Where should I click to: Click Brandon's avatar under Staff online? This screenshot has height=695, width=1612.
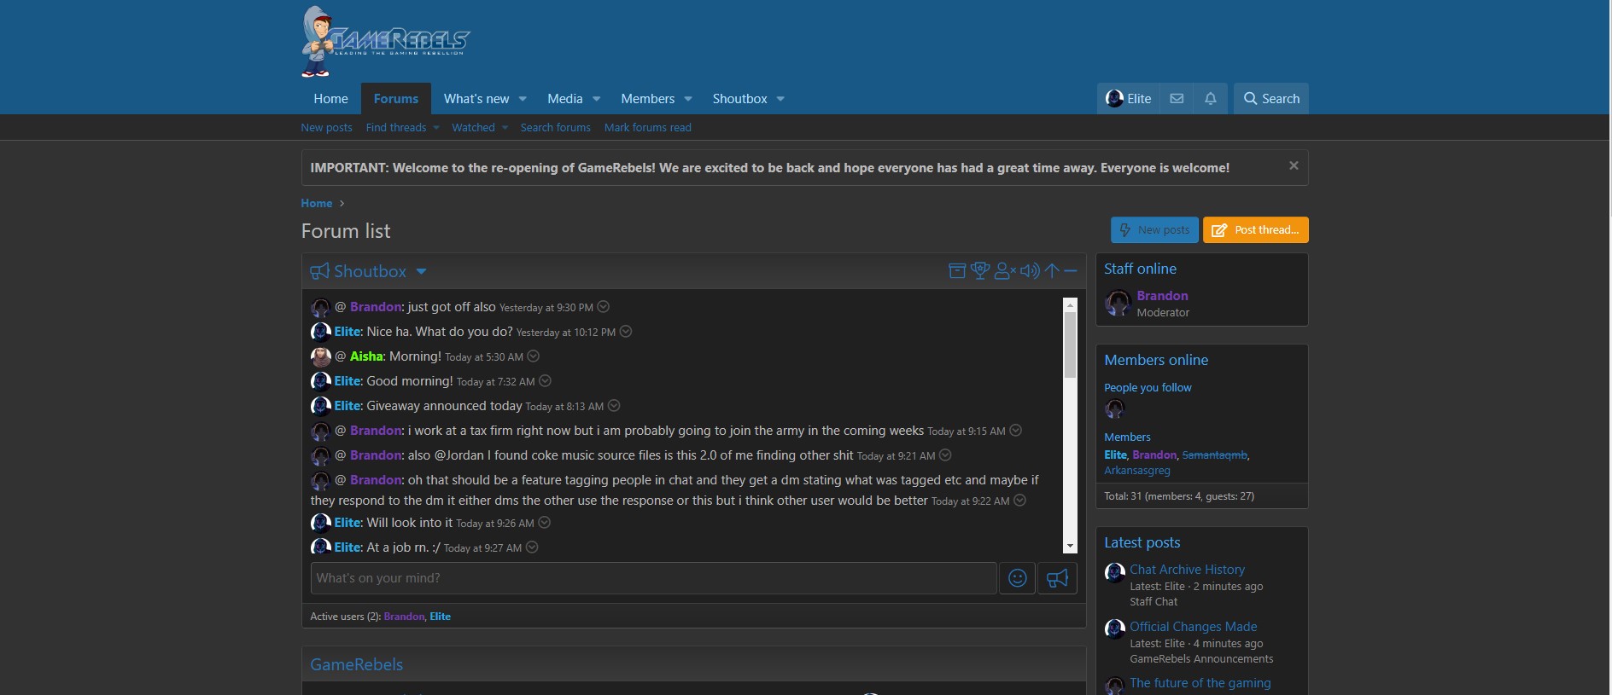[x=1118, y=303]
